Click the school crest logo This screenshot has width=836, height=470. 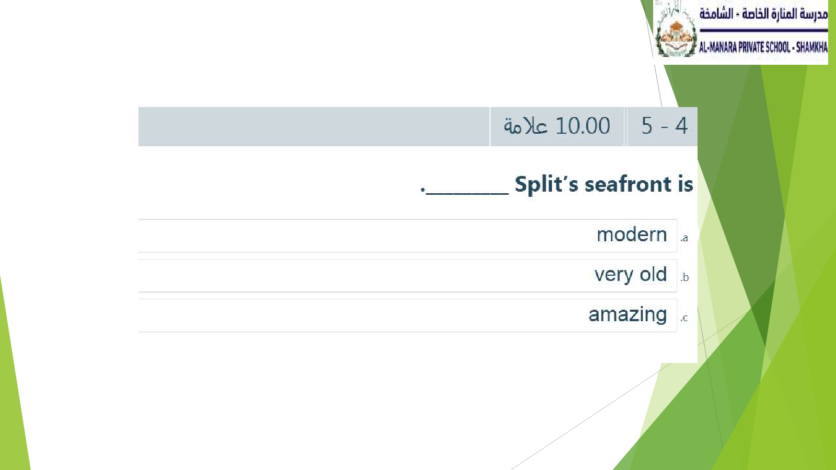(x=676, y=33)
